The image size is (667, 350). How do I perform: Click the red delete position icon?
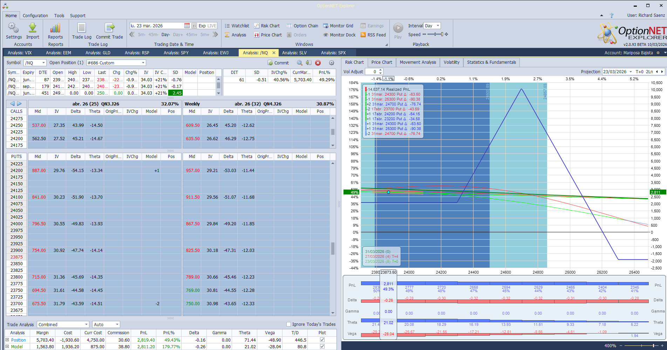(318, 63)
